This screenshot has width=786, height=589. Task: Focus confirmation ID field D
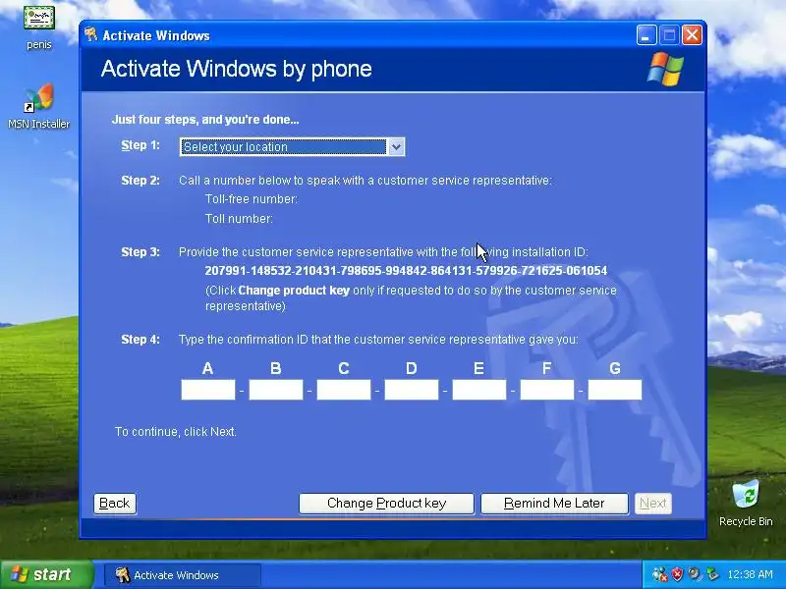pyautogui.click(x=412, y=390)
